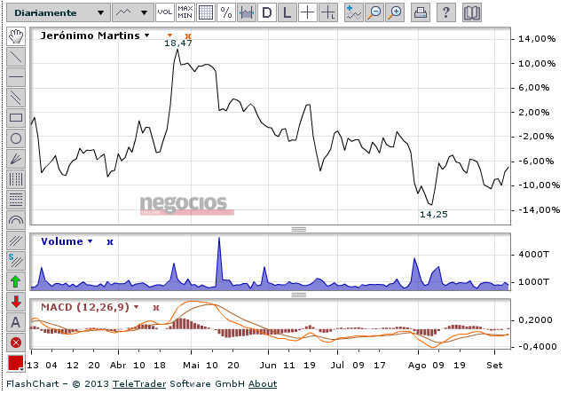Click splitter handle between volume and MACD
The height and width of the screenshot is (394, 567).
click(x=299, y=295)
